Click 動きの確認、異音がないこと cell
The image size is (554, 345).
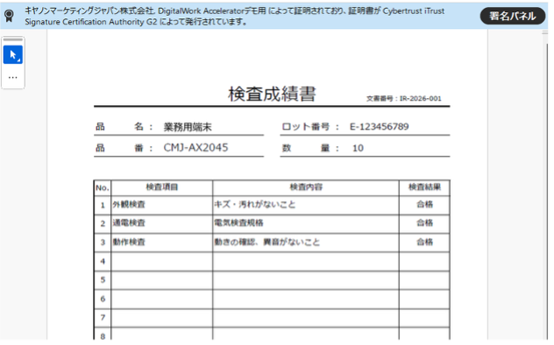pos(306,243)
